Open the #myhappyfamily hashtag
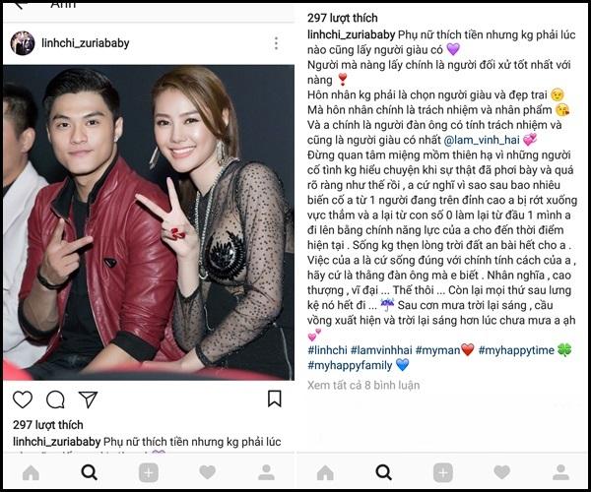Image resolution: width=591 pixels, height=492 pixels. pos(350,365)
